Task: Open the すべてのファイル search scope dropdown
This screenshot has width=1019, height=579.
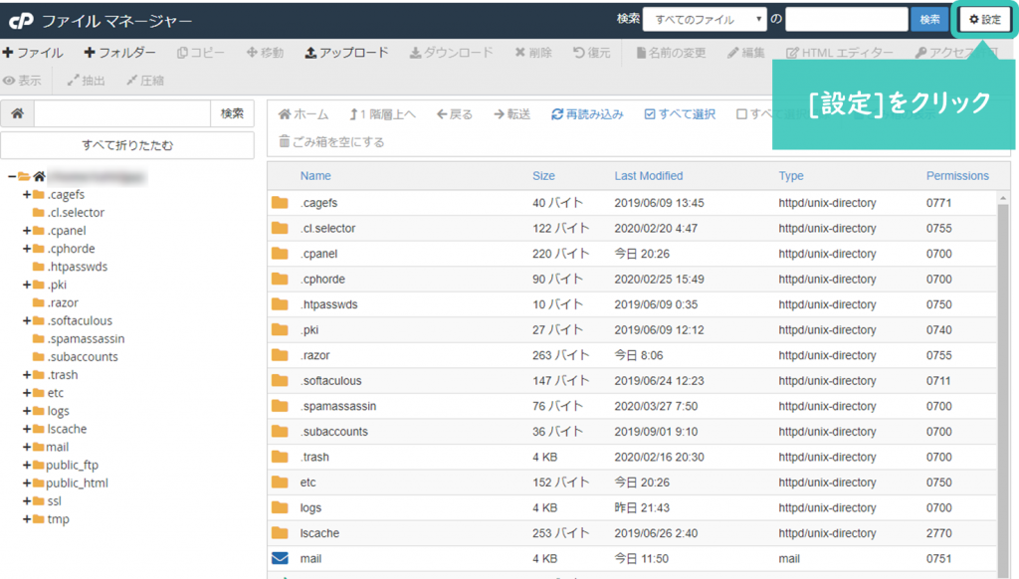Action: click(x=705, y=20)
